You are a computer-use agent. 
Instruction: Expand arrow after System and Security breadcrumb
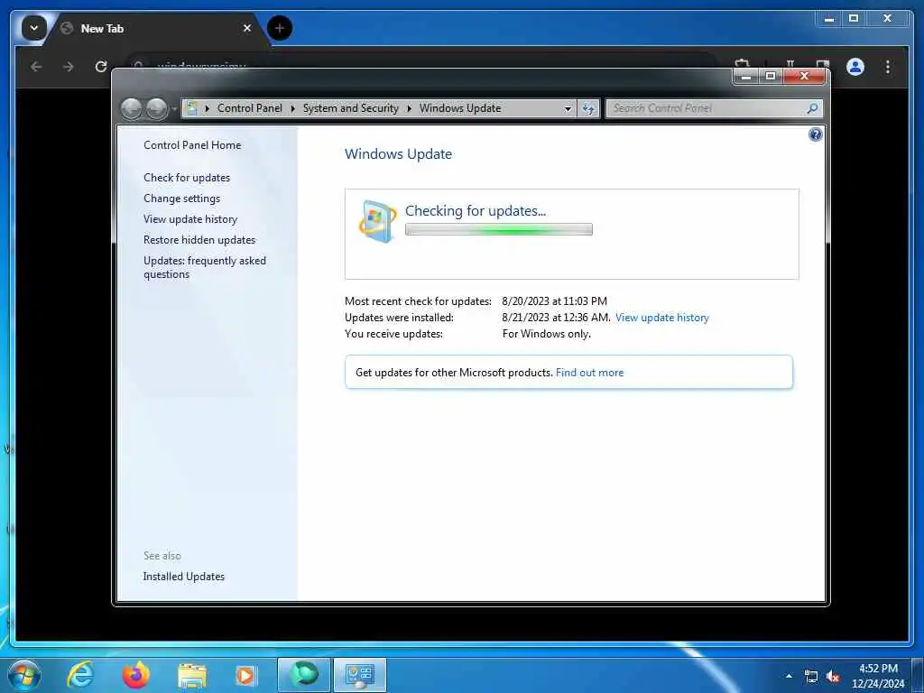pos(409,108)
